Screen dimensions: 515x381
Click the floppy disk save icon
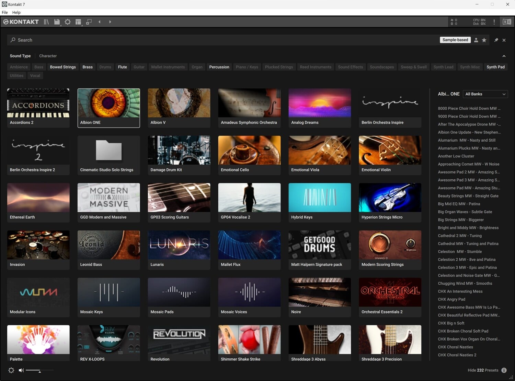point(57,22)
